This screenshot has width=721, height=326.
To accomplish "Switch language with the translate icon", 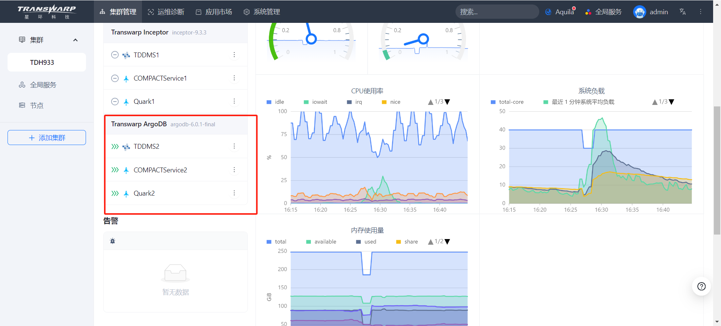I will point(683,12).
